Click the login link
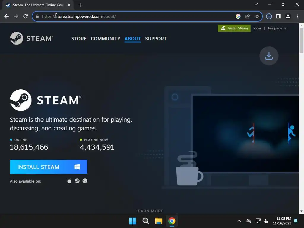The width and height of the screenshot is (304, 228). point(257,28)
